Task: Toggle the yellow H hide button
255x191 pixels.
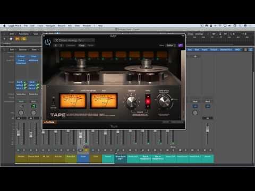Action: pyautogui.click(x=18, y=39)
